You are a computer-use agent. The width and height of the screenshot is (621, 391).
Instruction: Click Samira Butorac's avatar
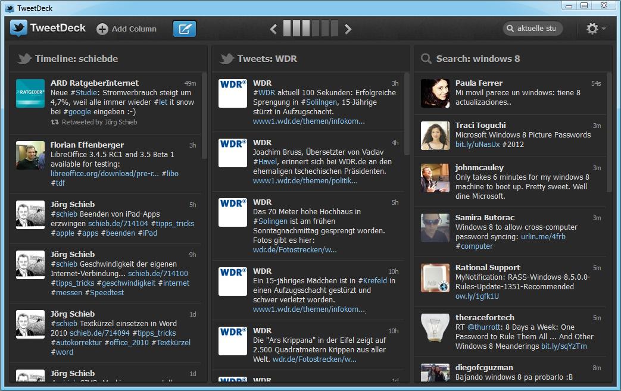point(435,228)
